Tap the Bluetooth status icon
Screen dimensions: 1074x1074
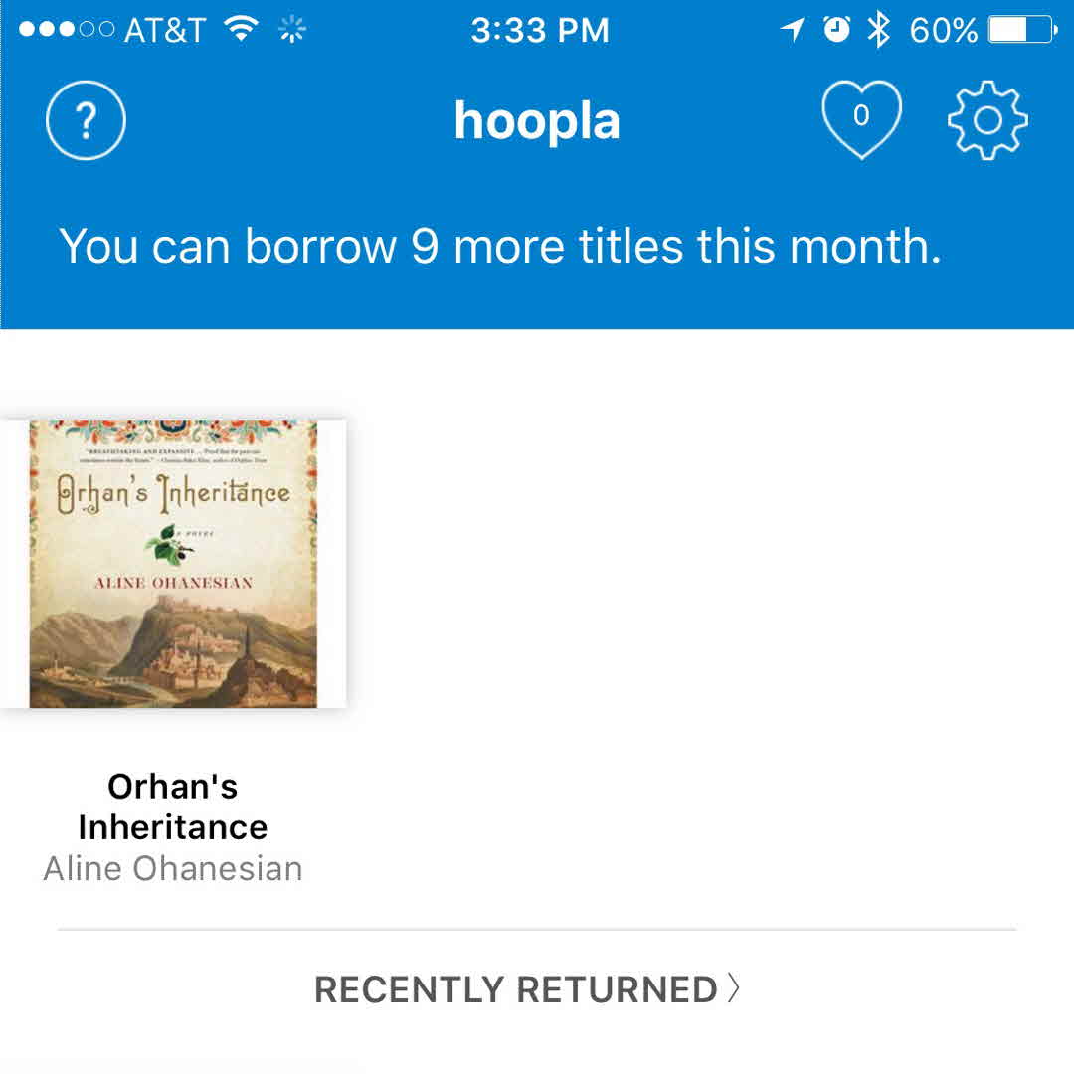[x=878, y=30]
